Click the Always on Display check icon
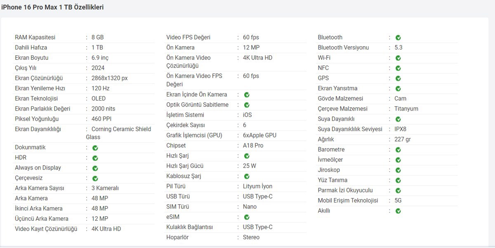Image resolution: width=495 pixels, height=248 pixels. [x=95, y=168]
